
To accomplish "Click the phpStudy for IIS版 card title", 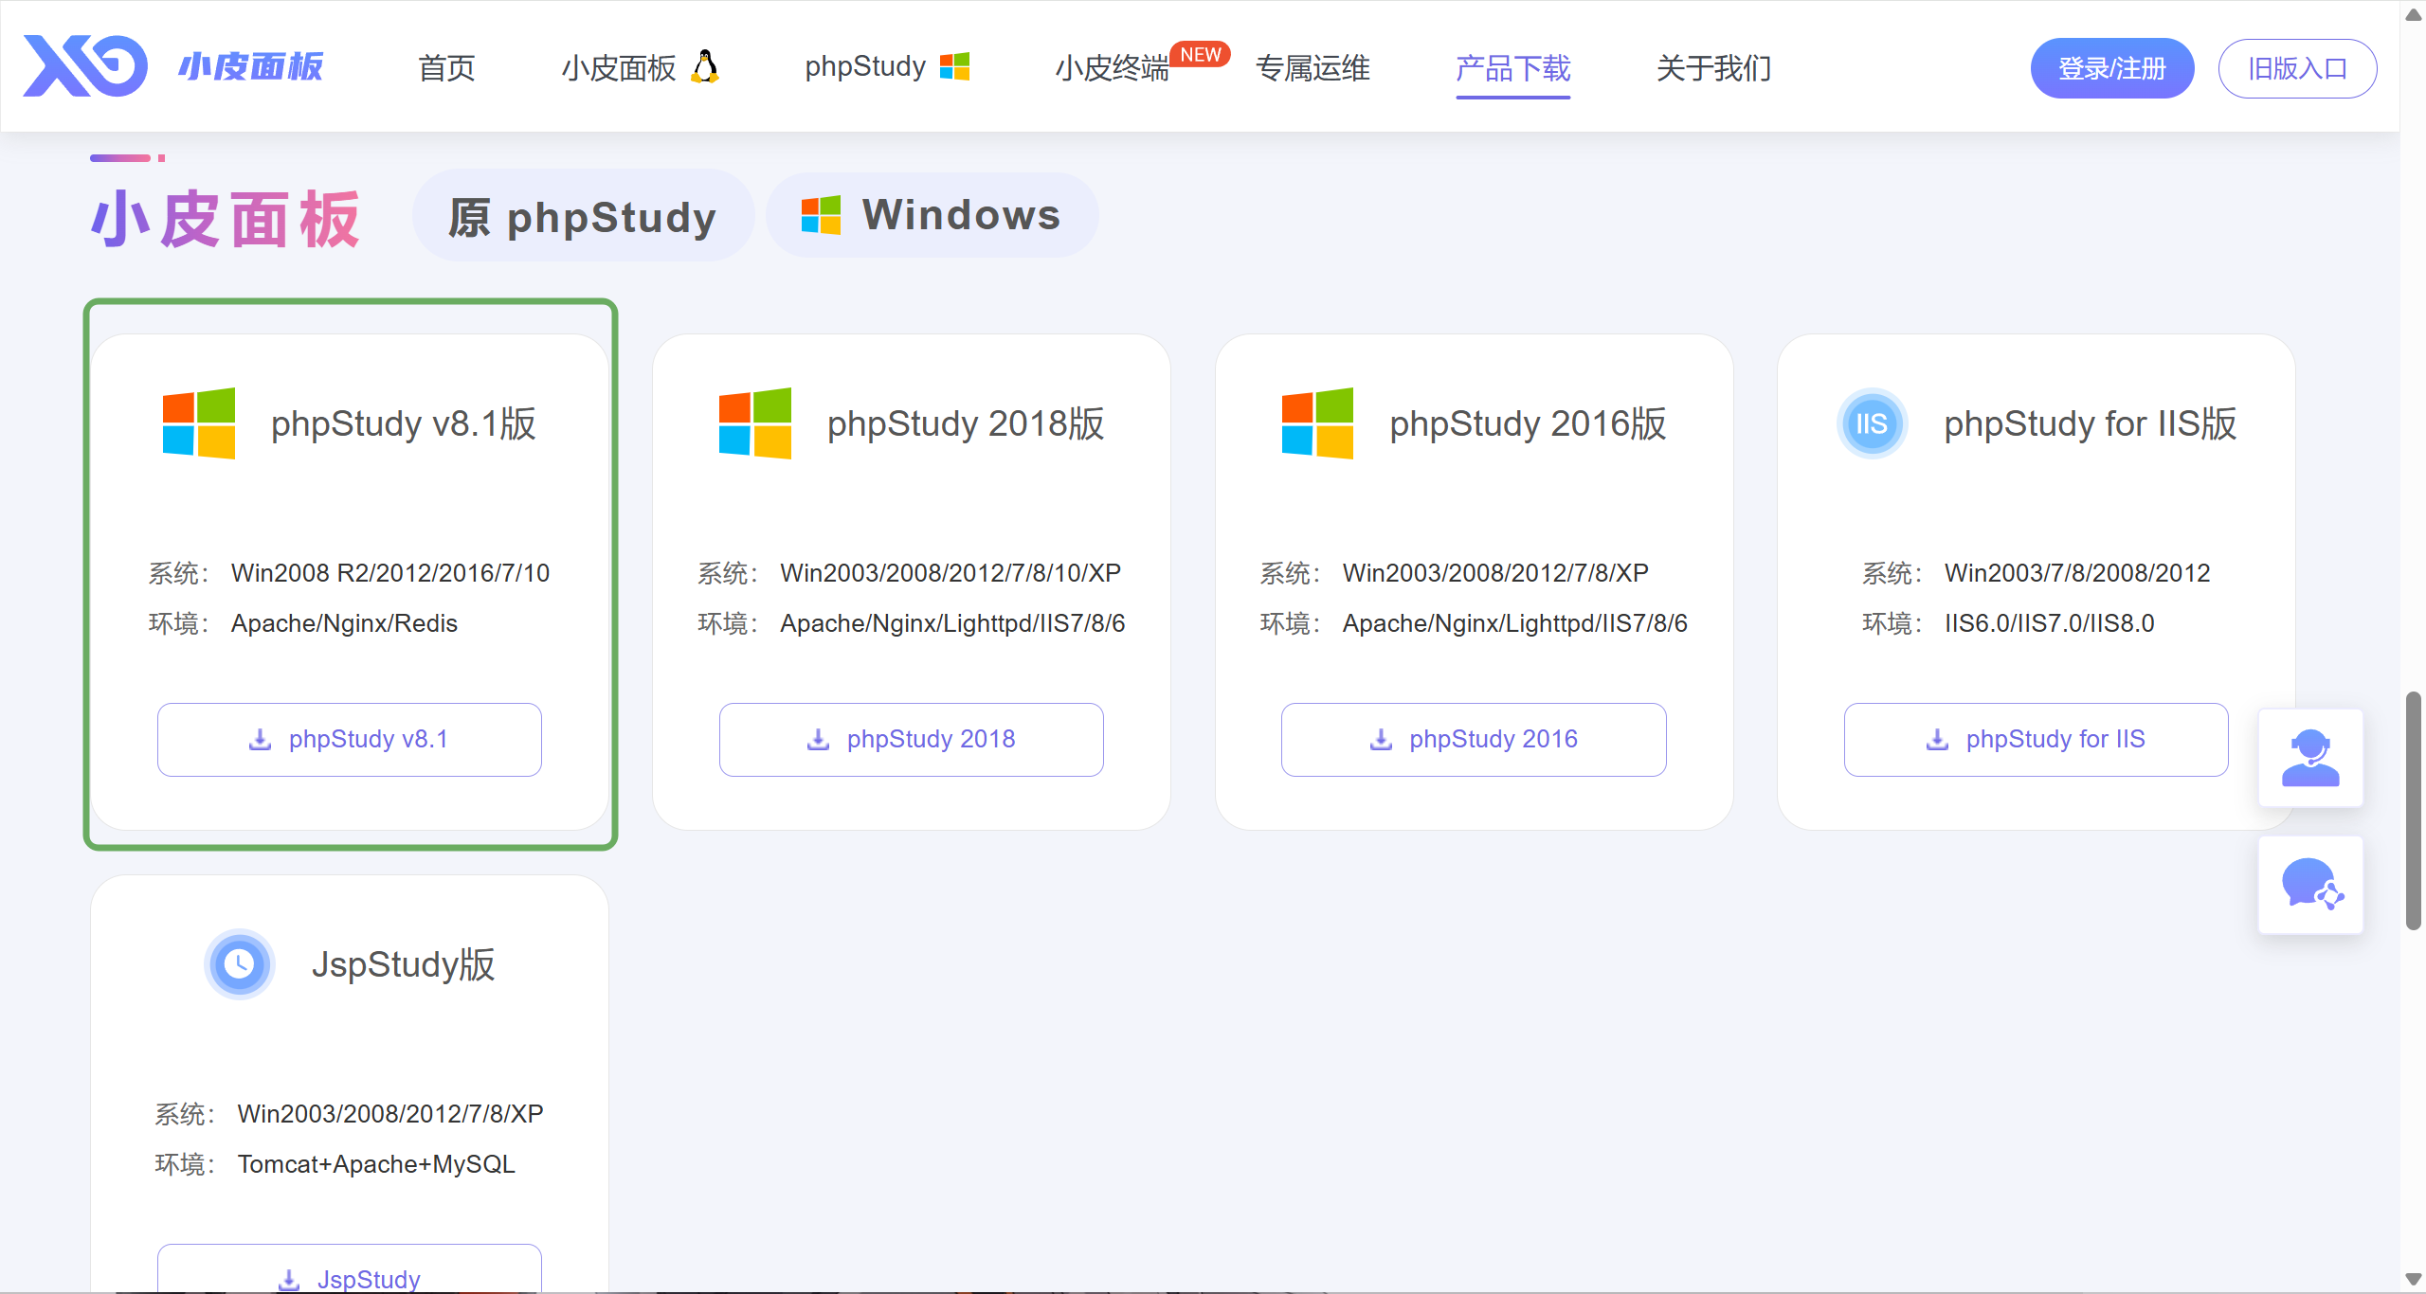I will (2091, 423).
